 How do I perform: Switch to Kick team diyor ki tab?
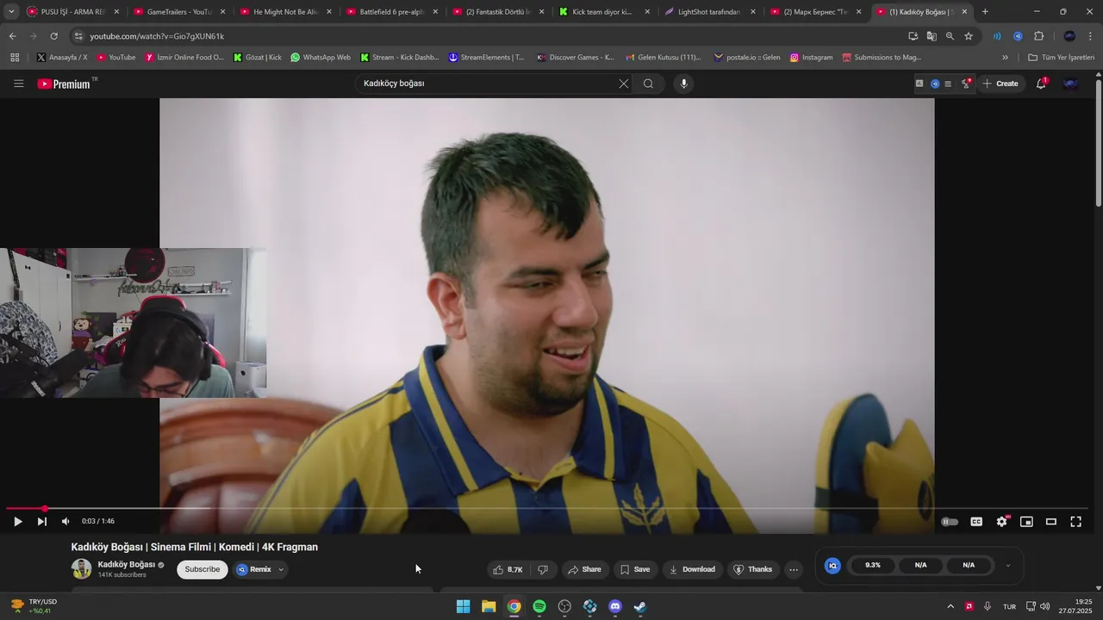coord(604,12)
